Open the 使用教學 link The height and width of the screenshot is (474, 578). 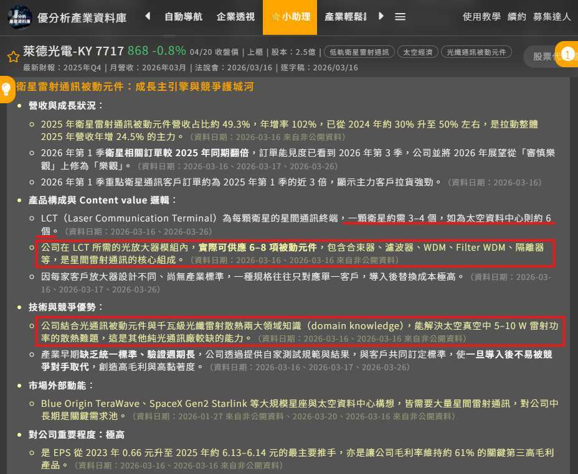[x=481, y=17]
